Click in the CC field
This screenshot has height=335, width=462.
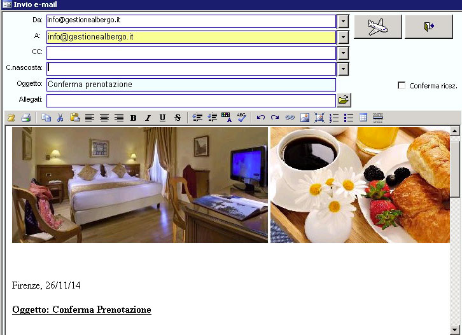pyautogui.click(x=191, y=53)
